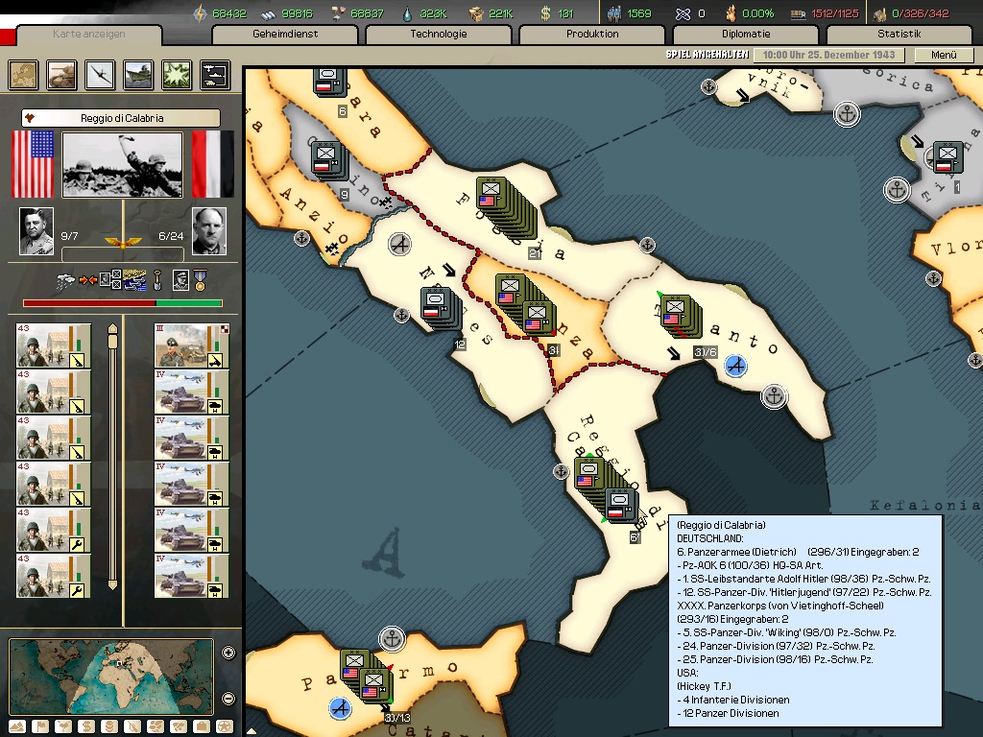Zoom in the minimap with plus
Image resolution: width=983 pixels, height=737 pixels.
[228, 653]
